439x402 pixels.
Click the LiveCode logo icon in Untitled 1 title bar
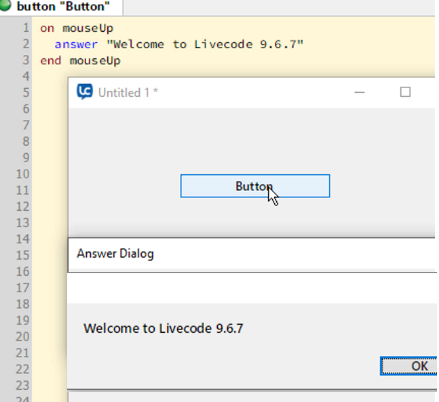pyautogui.click(x=85, y=92)
